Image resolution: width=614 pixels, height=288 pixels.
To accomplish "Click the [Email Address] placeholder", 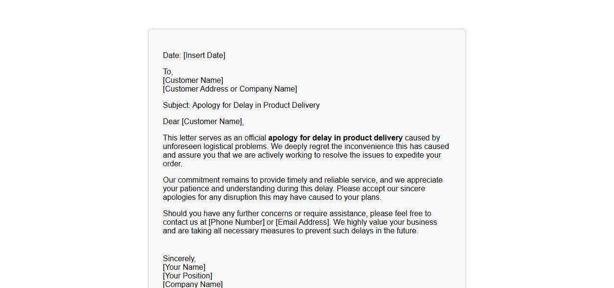I will pyautogui.click(x=303, y=222).
